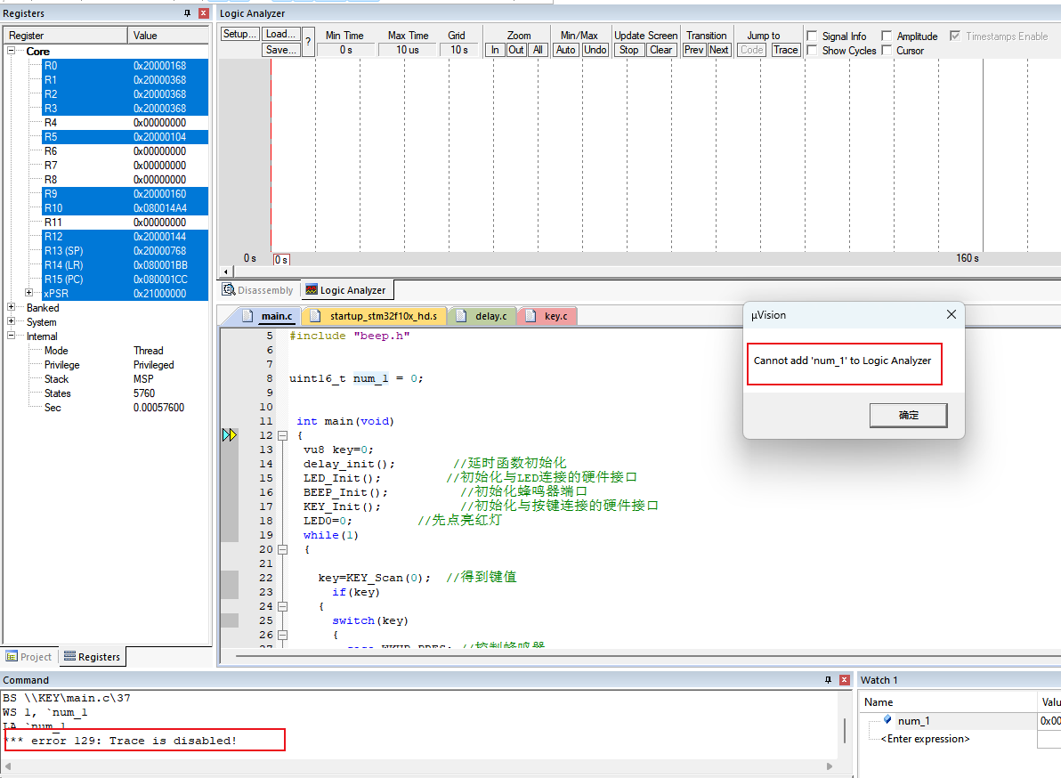Click fold marker at line 12
Viewport: 1061px width, 778px height.
click(282, 435)
